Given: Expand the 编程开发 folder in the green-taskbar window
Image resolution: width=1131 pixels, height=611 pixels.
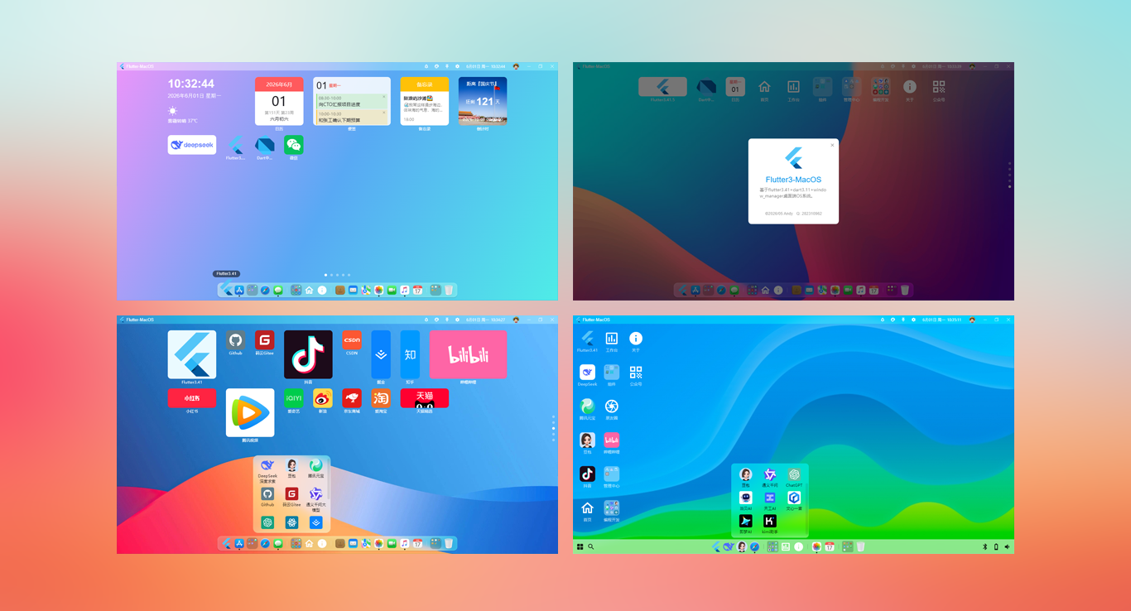Looking at the screenshot, I should (x=612, y=508).
